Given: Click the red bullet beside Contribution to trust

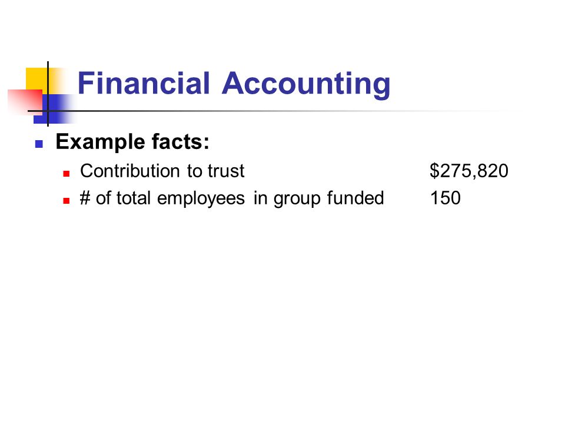Looking at the screenshot, I should (x=67, y=173).
